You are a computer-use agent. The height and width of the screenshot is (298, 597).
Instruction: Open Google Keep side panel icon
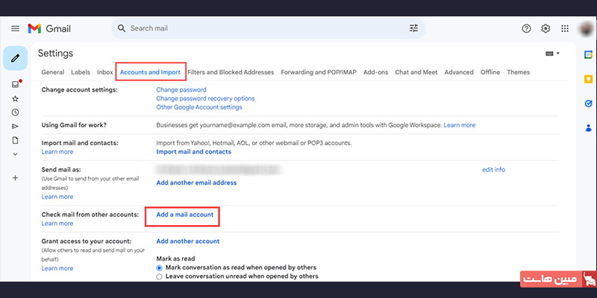pos(588,79)
